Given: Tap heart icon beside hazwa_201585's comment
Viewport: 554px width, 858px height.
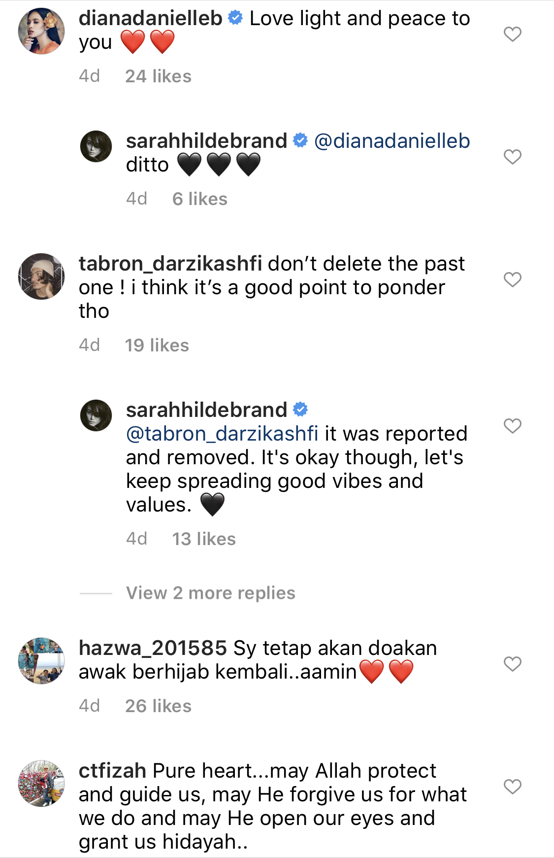Looking at the screenshot, I should 513,664.
